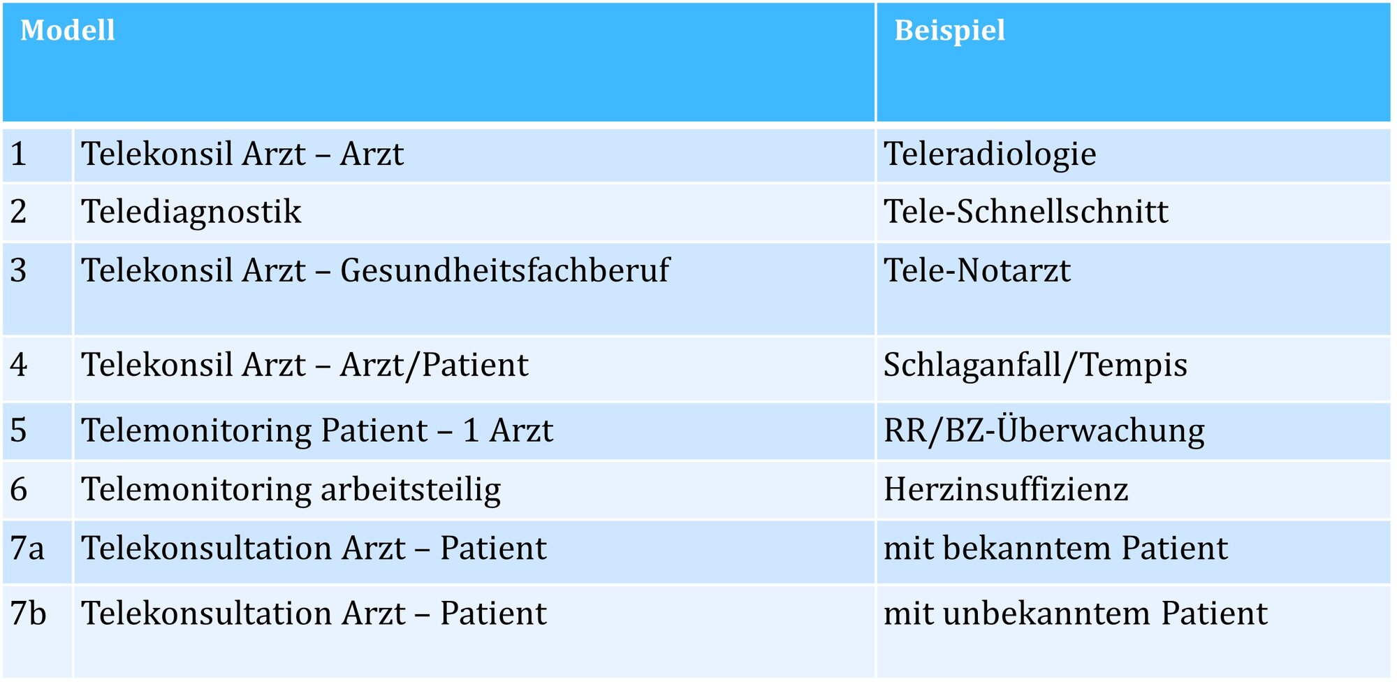Select Telekonsil Arzt – Gesundheitsfachberuf cell

375,271
